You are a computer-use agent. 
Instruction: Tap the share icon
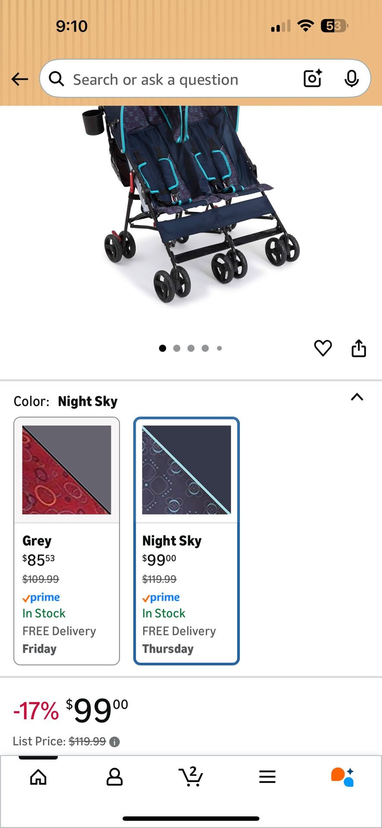coord(359,348)
